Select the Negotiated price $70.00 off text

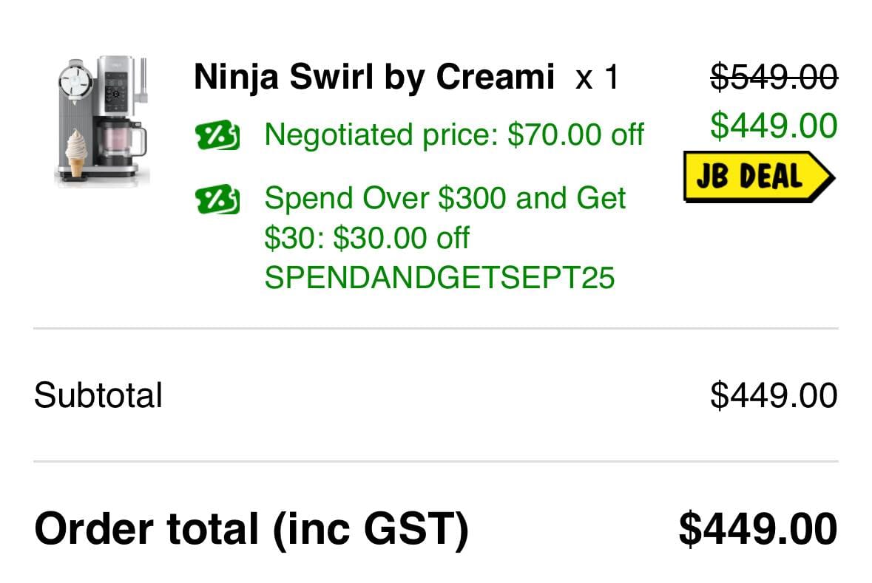click(x=454, y=135)
